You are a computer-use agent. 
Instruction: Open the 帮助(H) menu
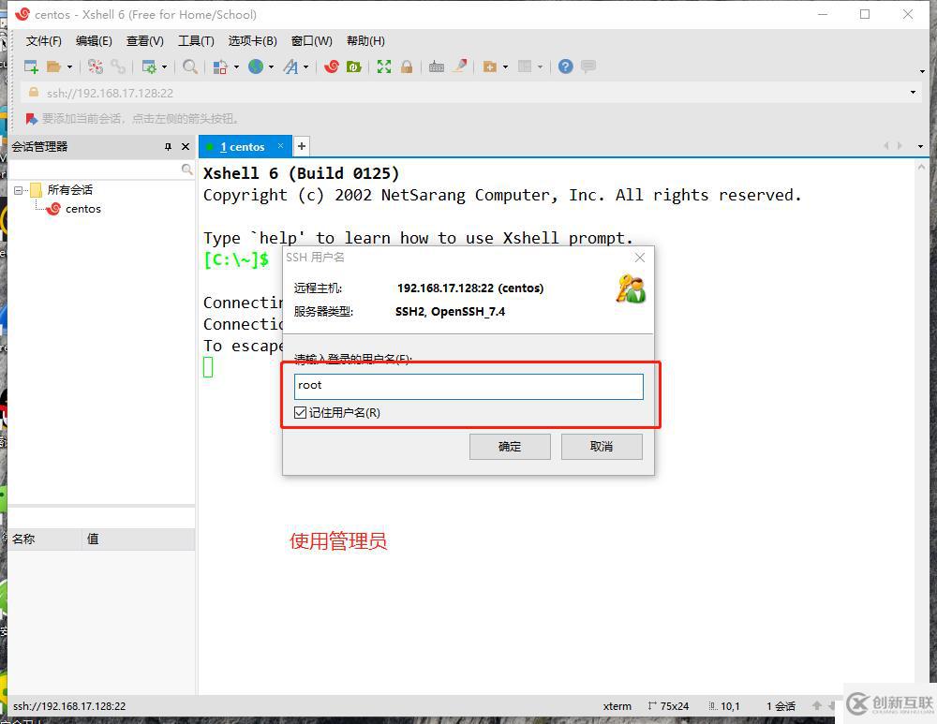(x=365, y=40)
